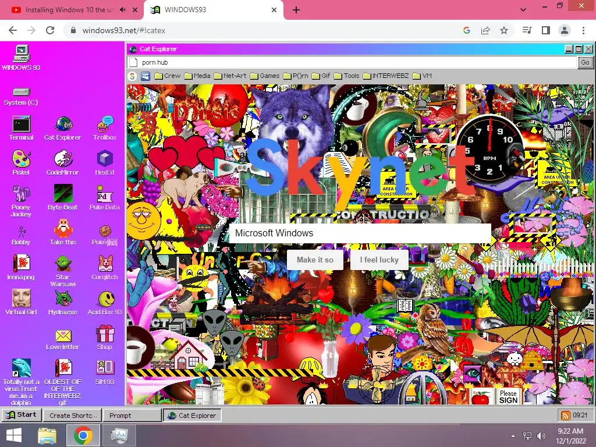Launch the SIM 93 icon
596x447 pixels.
pos(105,372)
